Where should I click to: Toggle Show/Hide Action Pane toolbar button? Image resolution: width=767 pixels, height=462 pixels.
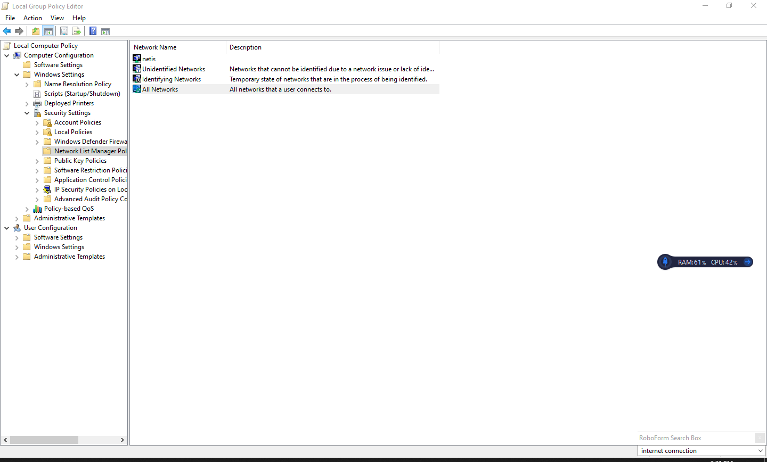pyautogui.click(x=105, y=31)
